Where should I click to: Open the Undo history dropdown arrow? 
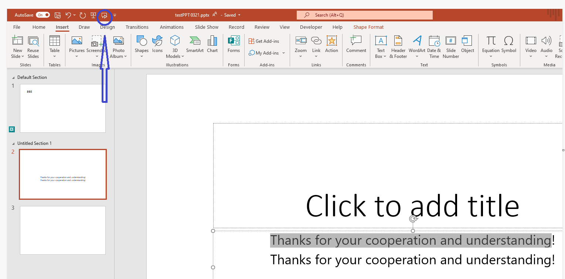(75, 15)
